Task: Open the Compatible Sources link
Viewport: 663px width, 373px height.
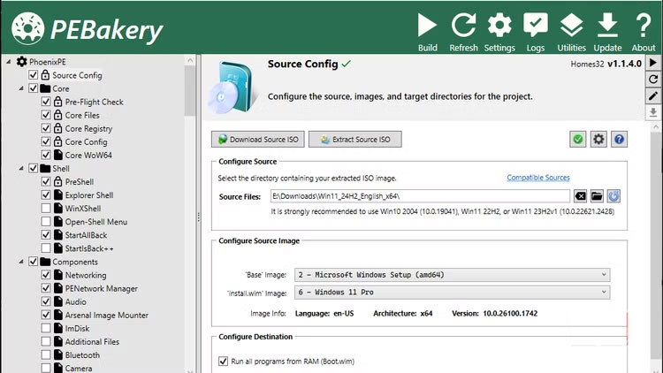Action: pyautogui.click(x=537, y=178)
